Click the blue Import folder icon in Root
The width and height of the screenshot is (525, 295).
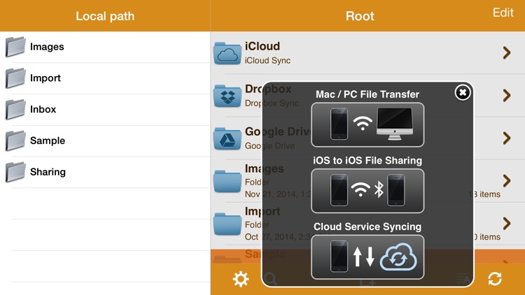click(x=227, y=224)
